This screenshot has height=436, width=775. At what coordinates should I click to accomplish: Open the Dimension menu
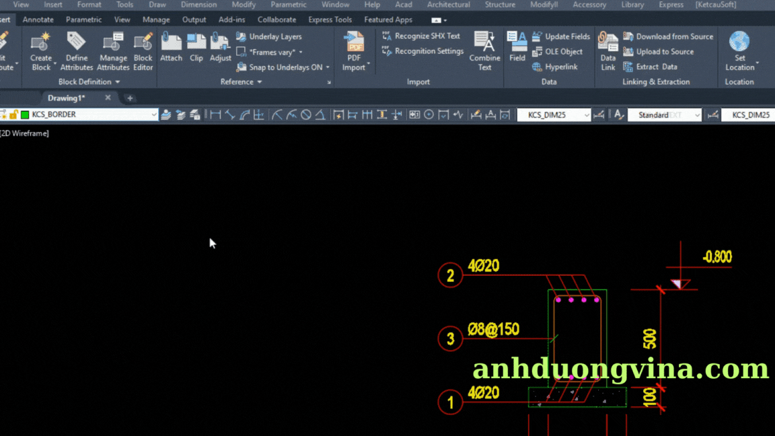198,5
